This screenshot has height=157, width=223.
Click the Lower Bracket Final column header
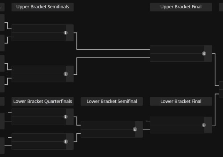point(181,102)
